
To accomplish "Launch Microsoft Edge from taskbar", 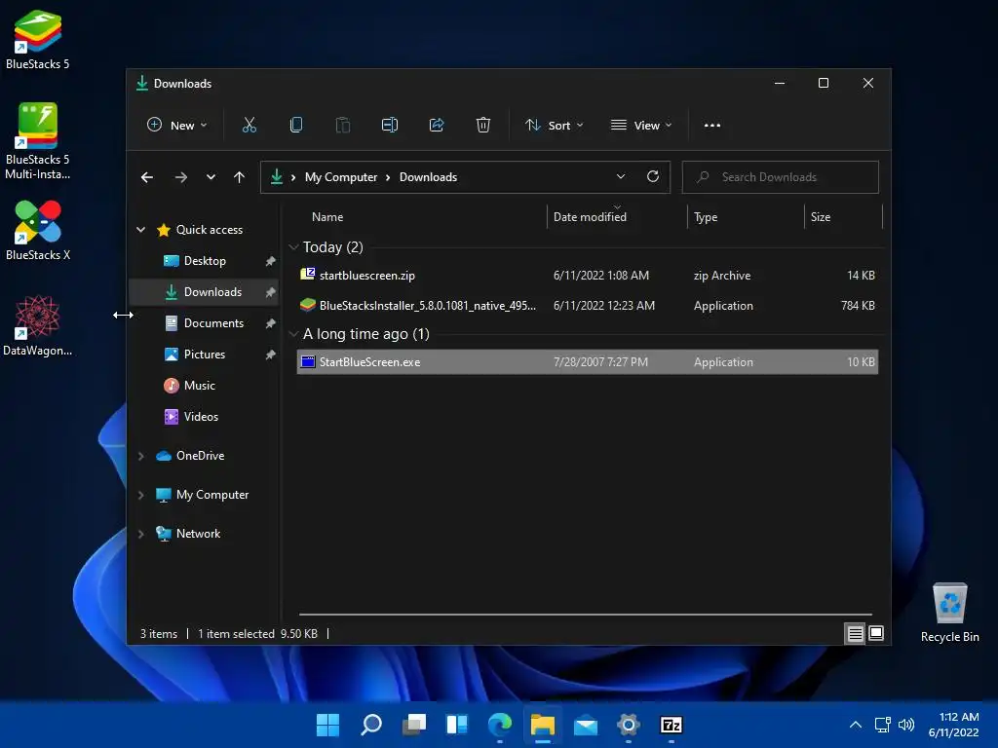I will coord(500,725).
